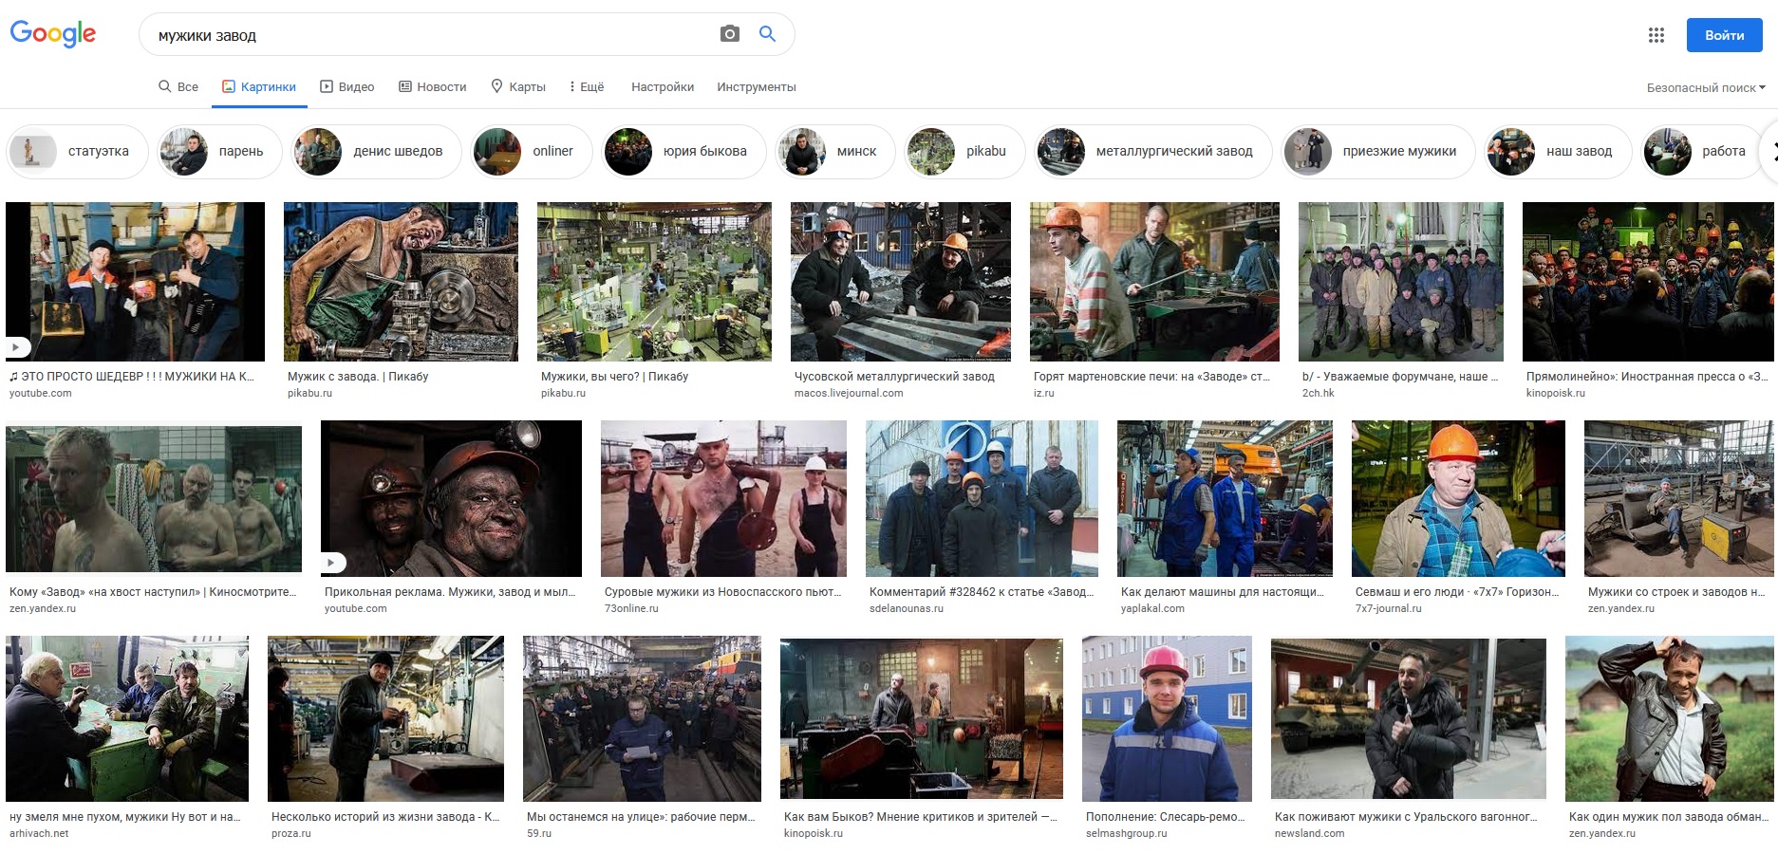Open Севмаш и его люди image

[x=1458, y=498]
